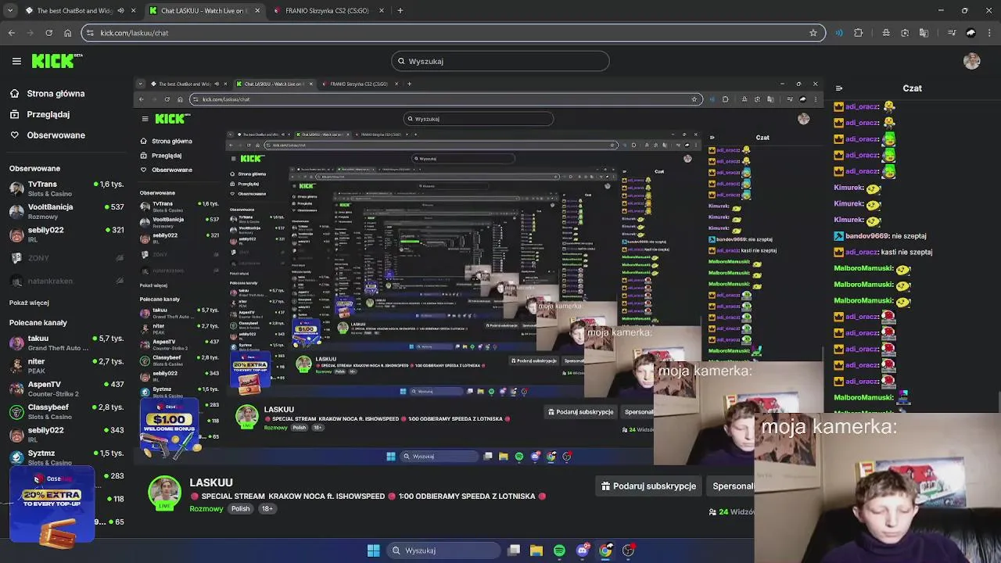Open the Kick hamburger menu

tap(16, 61)
